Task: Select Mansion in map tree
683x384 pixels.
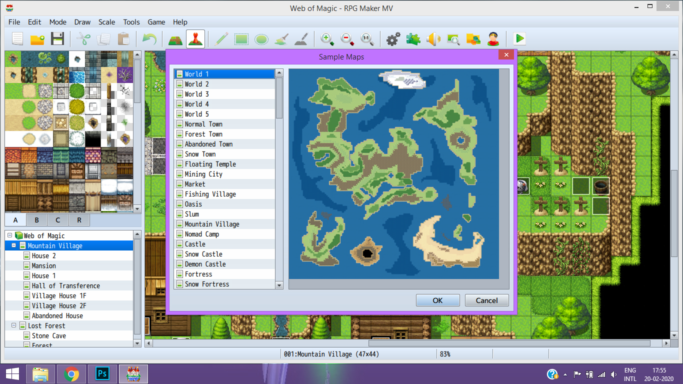Action: (69, 265)
